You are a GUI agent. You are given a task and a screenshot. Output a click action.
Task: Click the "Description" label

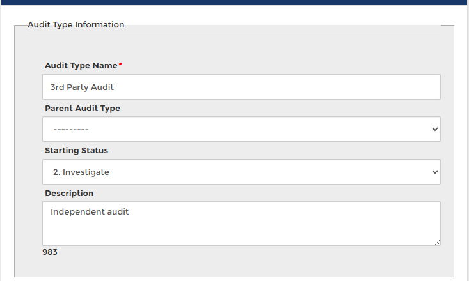(69, 194)
